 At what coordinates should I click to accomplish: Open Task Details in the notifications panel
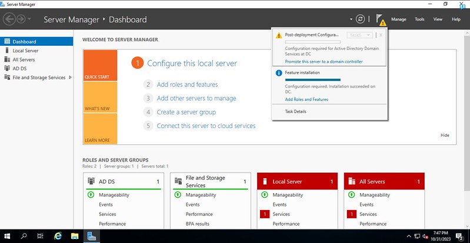pos(295,112)
